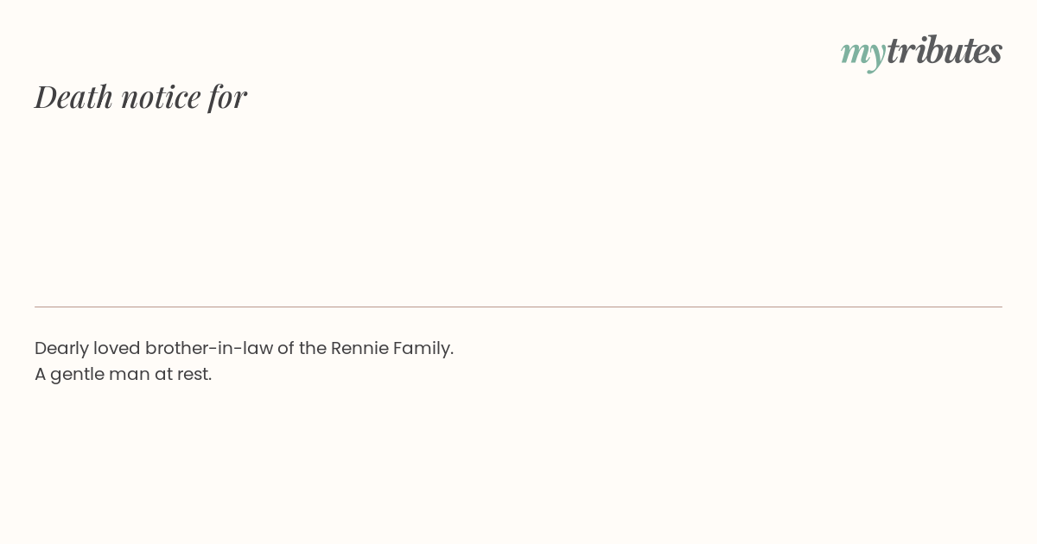Open the mytributes logo link
This screenshot has height=544, width=1037.
pyautogui.click(x=921, y=52)
